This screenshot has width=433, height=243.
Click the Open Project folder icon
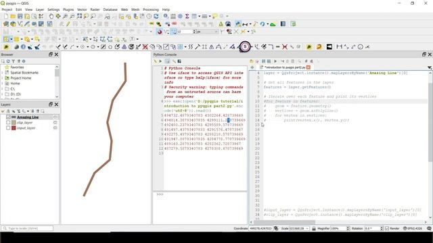[x=13, y=16]
